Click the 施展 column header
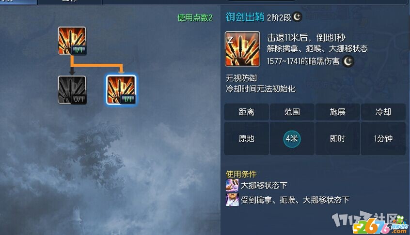This screenshot has height=235, width=410. point(338,112)
